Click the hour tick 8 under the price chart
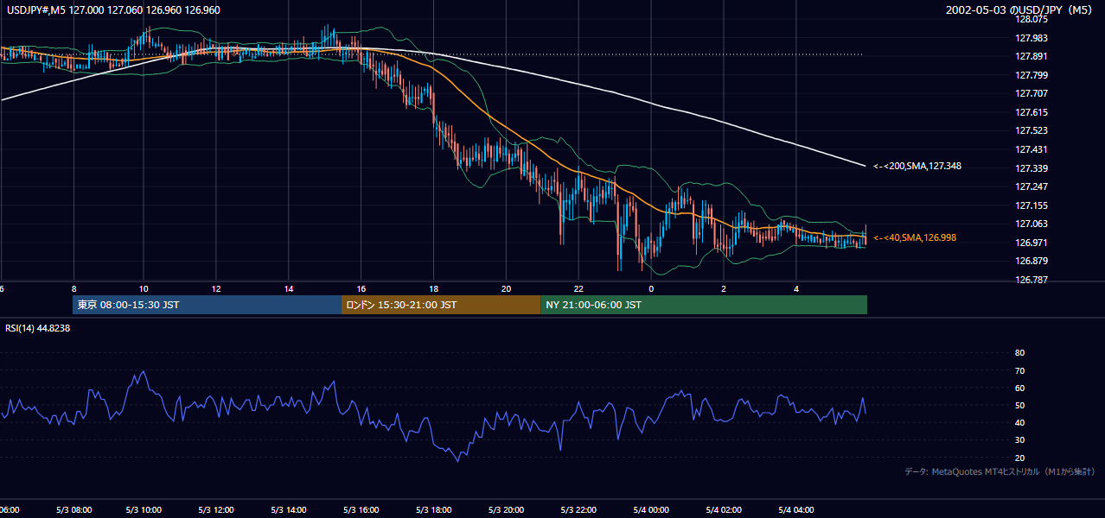The height and width of the screenshot is (518, 1105). 73,289
